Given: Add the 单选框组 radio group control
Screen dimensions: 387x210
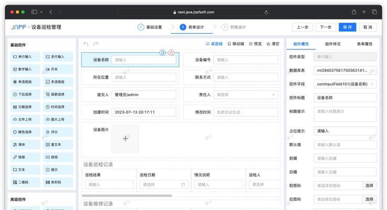Looking at the screenshot, I should [x=25, y=82].
